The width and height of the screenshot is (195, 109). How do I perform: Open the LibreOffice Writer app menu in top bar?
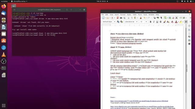click(x=19, y=1)
